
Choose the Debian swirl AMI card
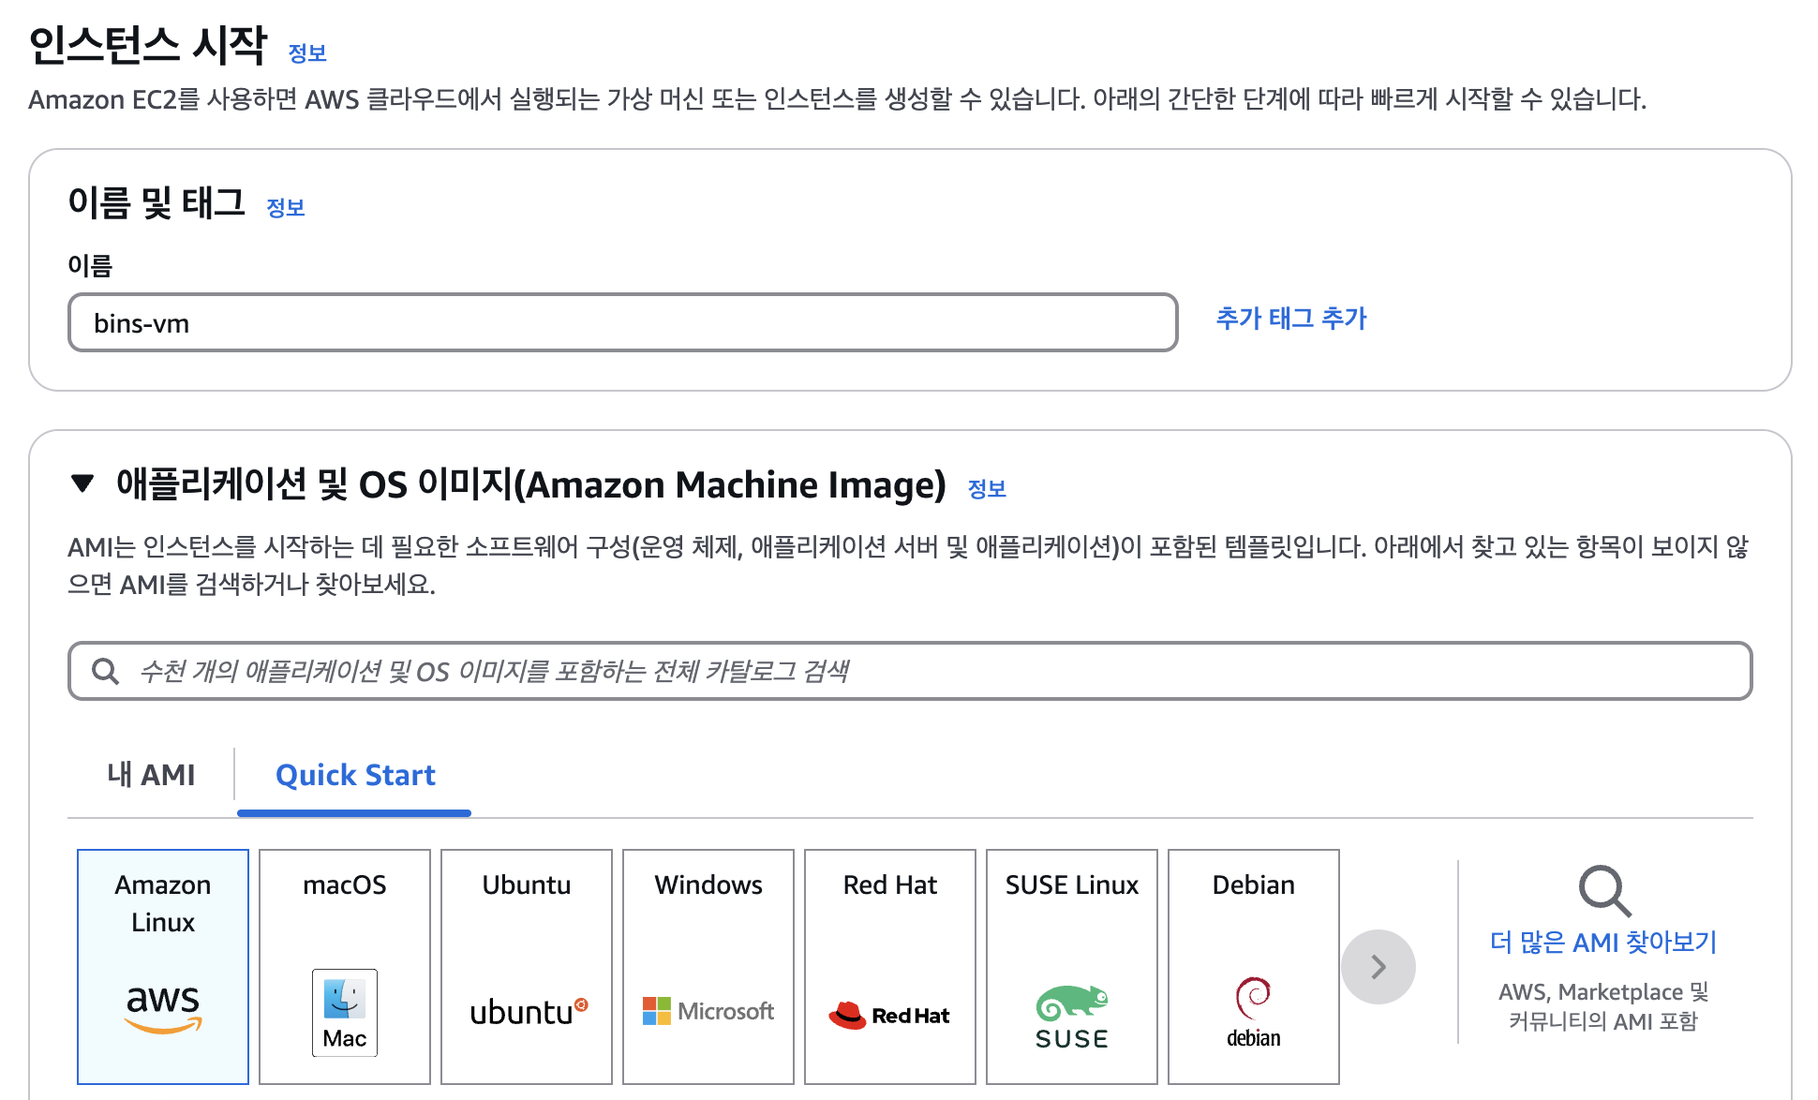pyautogui.click(x=1253, y=965)
